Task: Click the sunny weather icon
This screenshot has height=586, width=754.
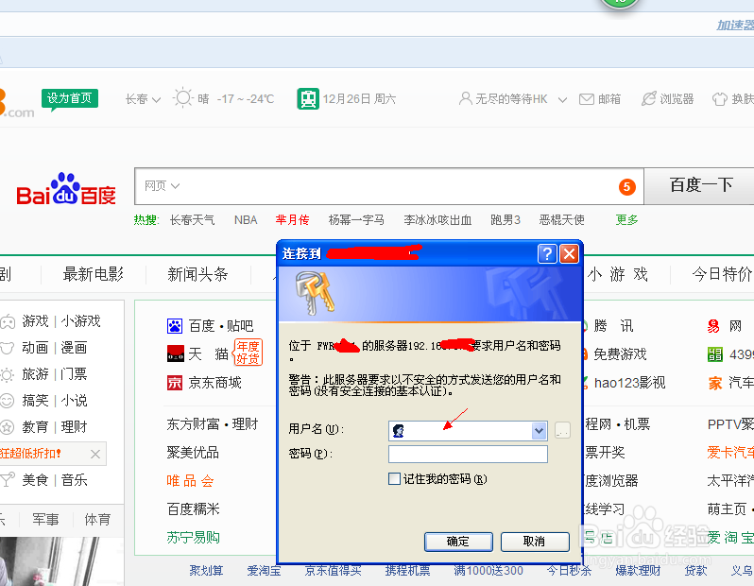Action: click(182, 98)
